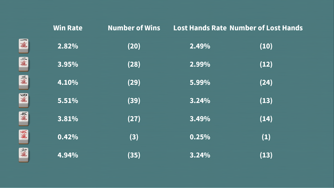Click the black five-man (伍萬) tile
The image size is (334, 188).
(23, 118)
